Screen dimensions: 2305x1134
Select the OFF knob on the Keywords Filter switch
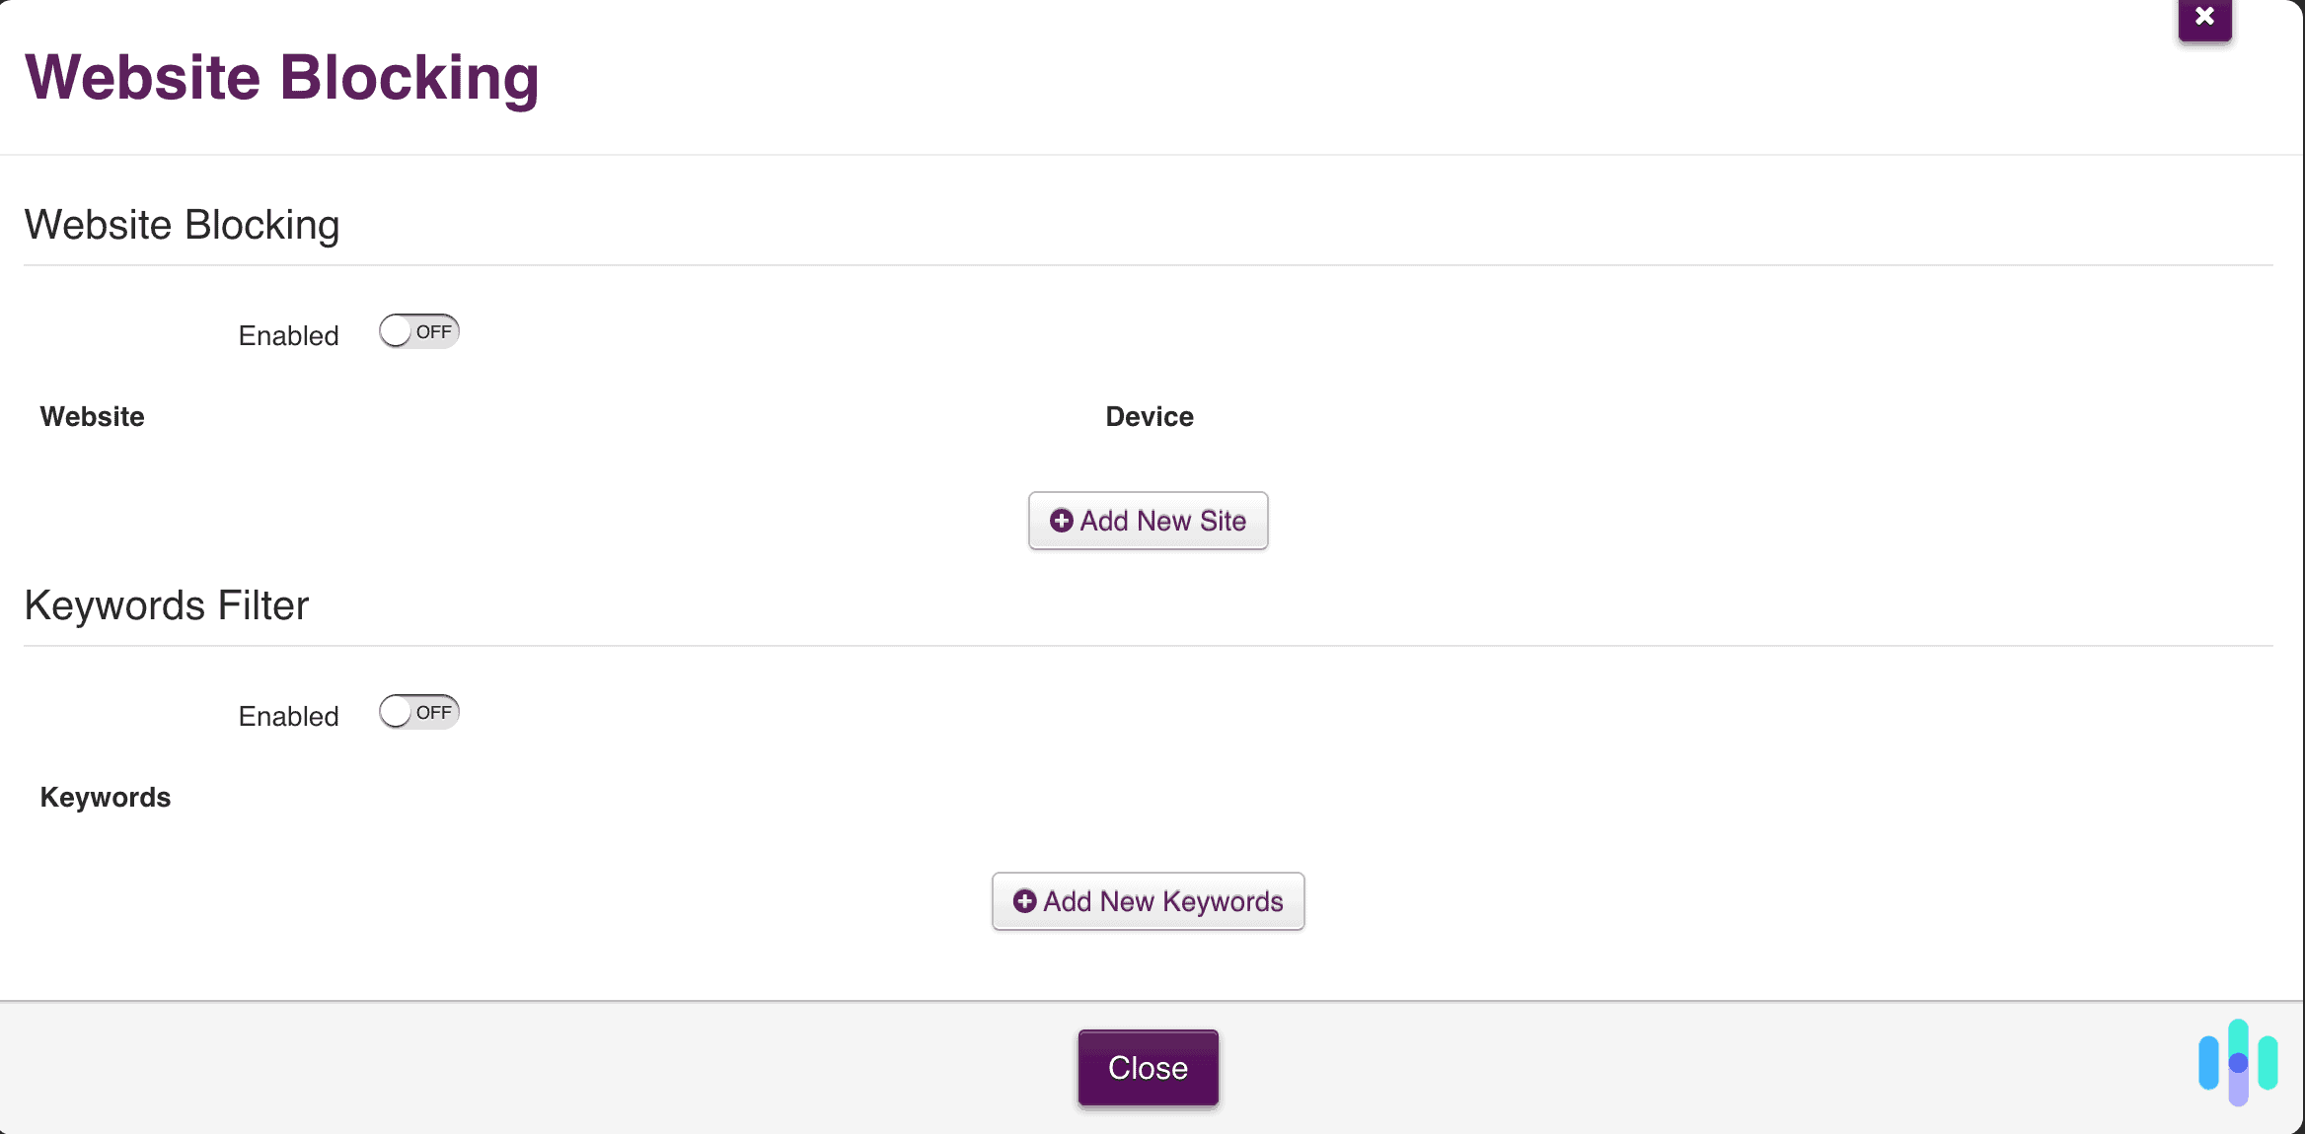coord(396,712)
